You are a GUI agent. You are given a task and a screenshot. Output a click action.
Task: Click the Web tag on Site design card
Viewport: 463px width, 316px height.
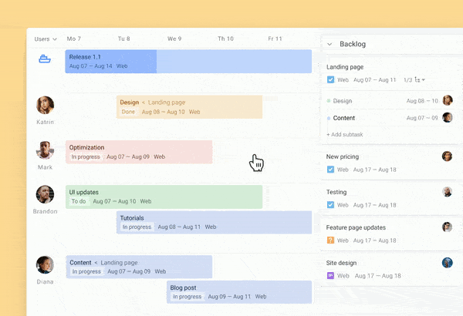pos(343,276)
